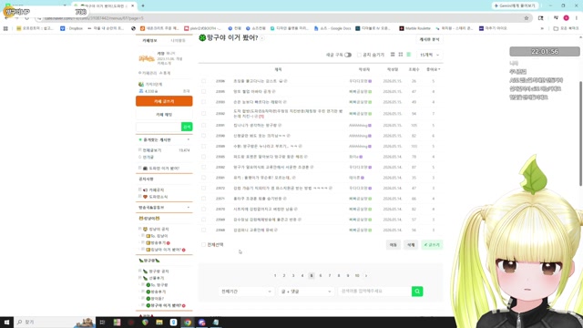Viewport: 583px width, 328px height.
Task: Go to page 10 in the pagination
Action: point(357,275)
